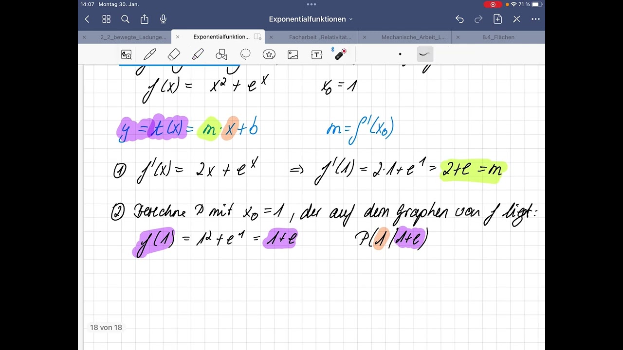Redo the last undone stroke
Viewport: 623px width, 350px height.
478,19
